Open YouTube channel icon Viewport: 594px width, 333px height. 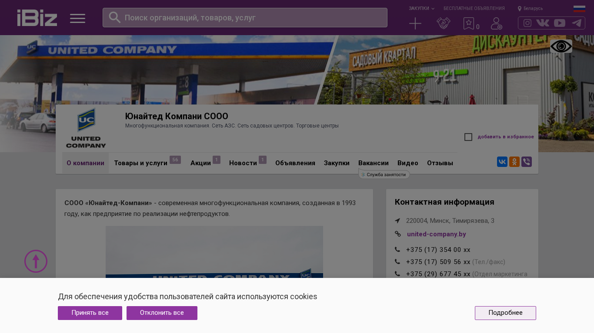tap(560, 23)
